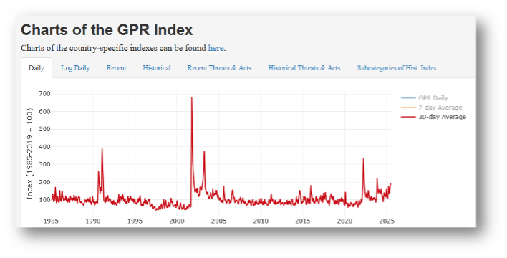Click the 'Charts of the GPR Index' heading
Viewport: 507px width, 258px height.
click(x=107, y=30)
